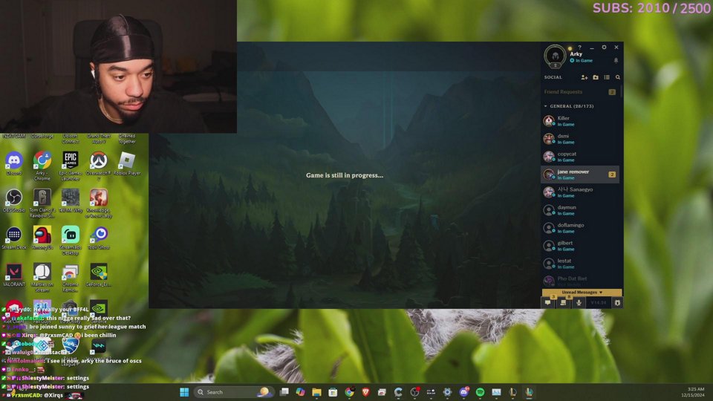Select friend doflamingo in the list

580,227
